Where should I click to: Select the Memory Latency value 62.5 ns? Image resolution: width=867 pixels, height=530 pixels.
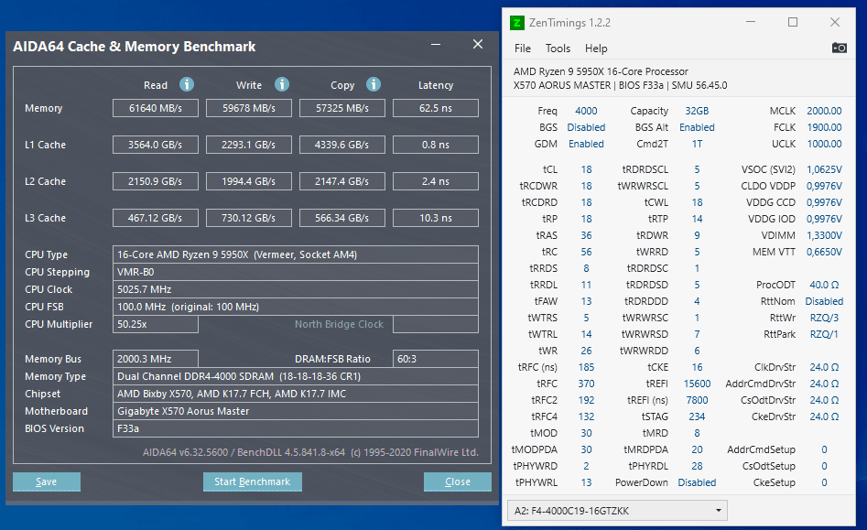(x=436, y=108)
